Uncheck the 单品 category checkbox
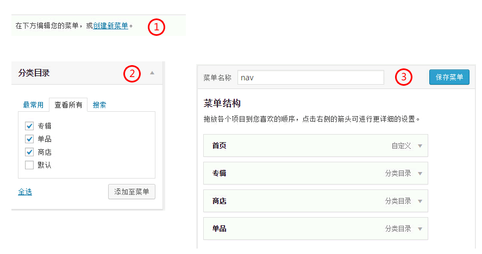482x254 pixels. pyautogui.click(x=29, y=139)
